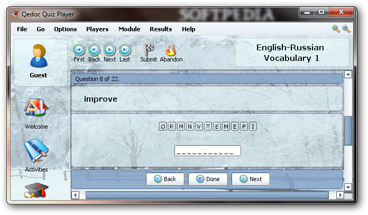Click vertical scrollbar down arrow

point(348,187)
